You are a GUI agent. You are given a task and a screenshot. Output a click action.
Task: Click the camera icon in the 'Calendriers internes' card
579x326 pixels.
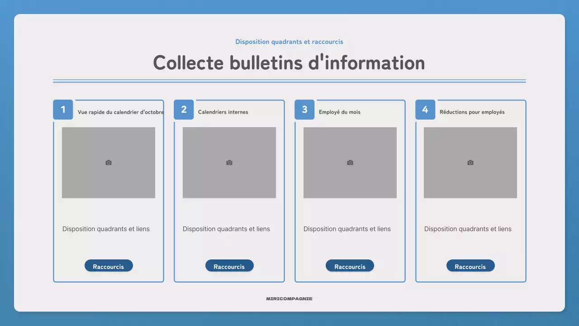coord(229,162)
